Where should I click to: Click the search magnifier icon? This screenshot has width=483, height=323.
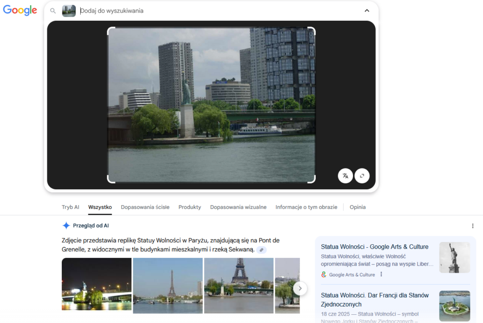point(53,11)
